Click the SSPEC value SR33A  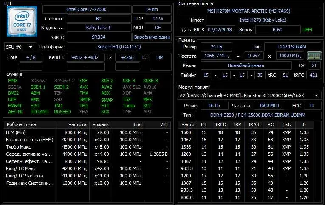click(x=99, y=37)
